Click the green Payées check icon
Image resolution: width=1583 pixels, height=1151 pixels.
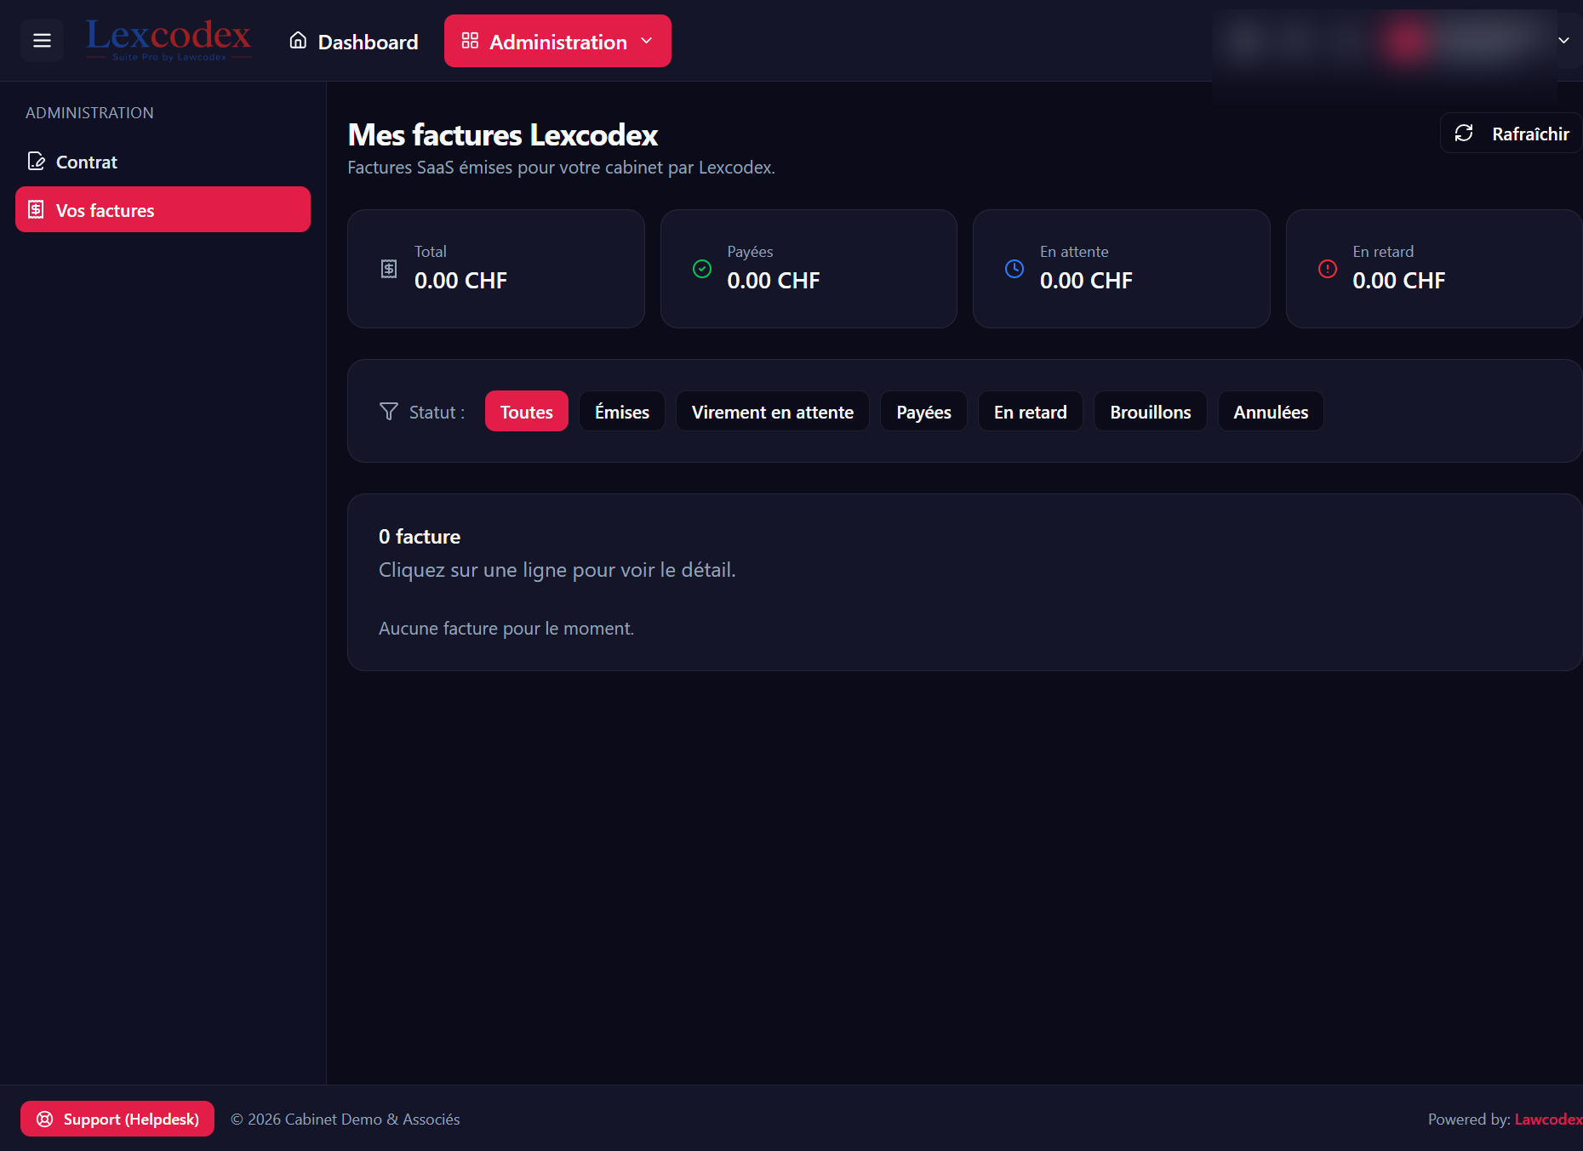(702, 269)
